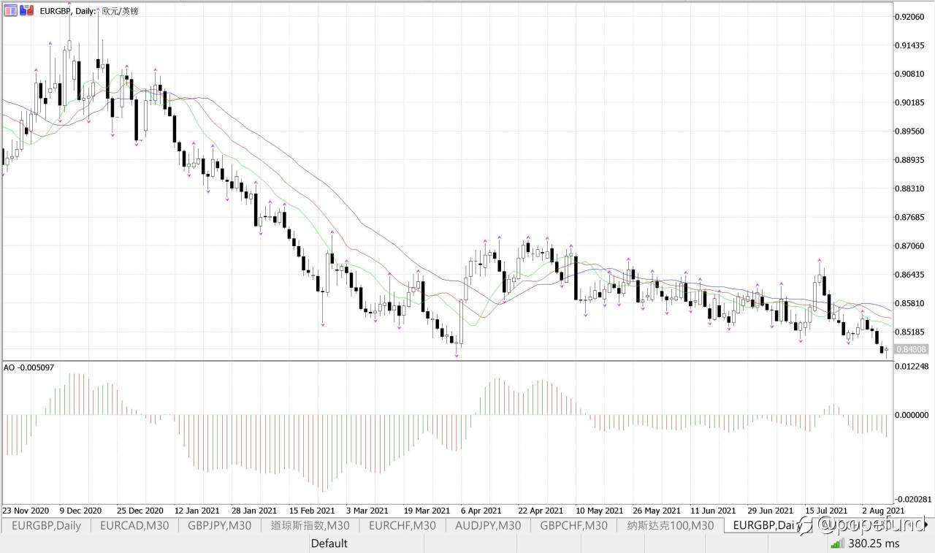
Task: Click the 22 Apr 2021 date label
Action: click(x=541, y=510)
